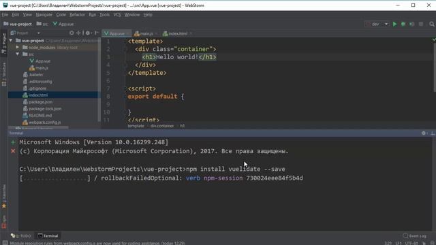Select App.vue in the project tree
This screenshot has width=436, height=245.
point(40,61)
